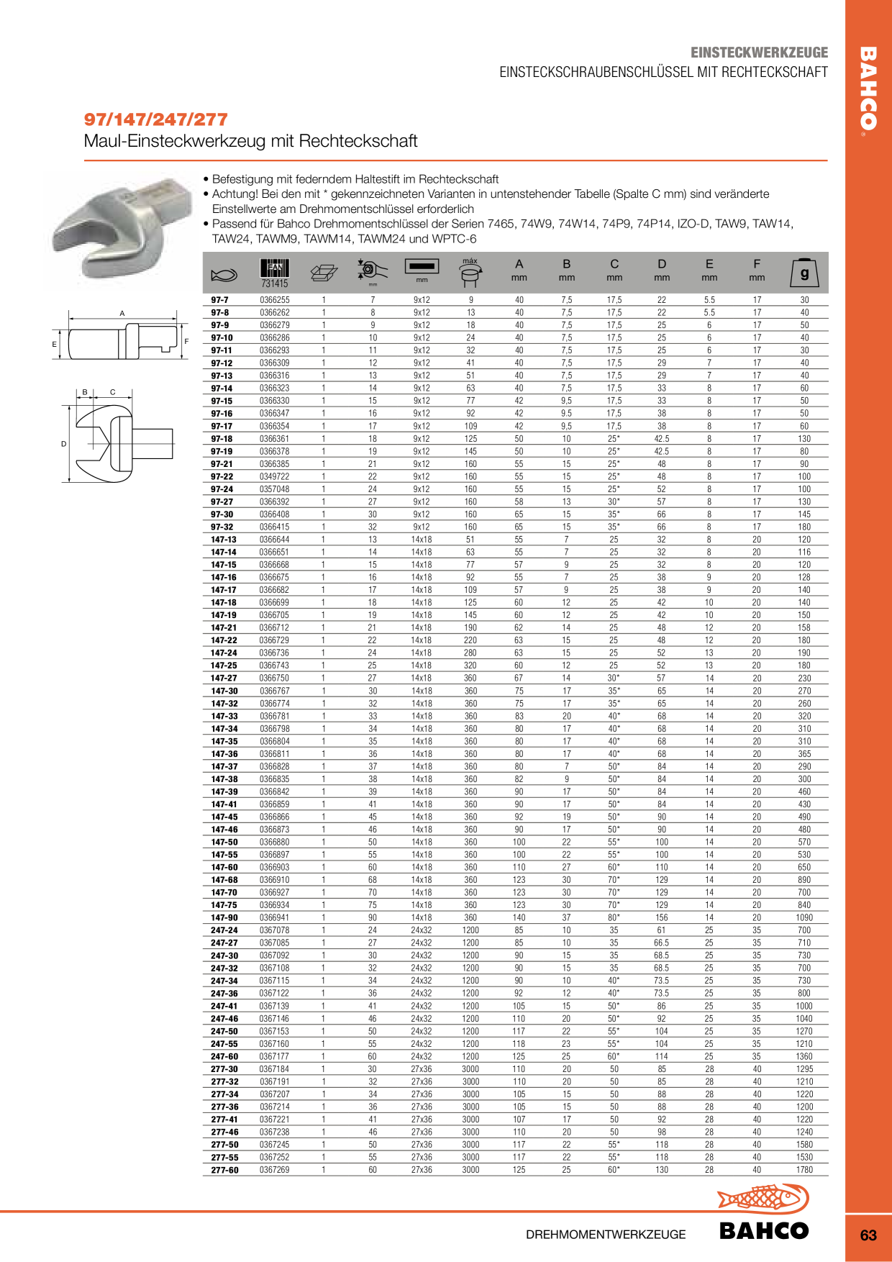Screen dimensions: 892x1262
Task: Select row 147-27 product code
Action: 224,678
